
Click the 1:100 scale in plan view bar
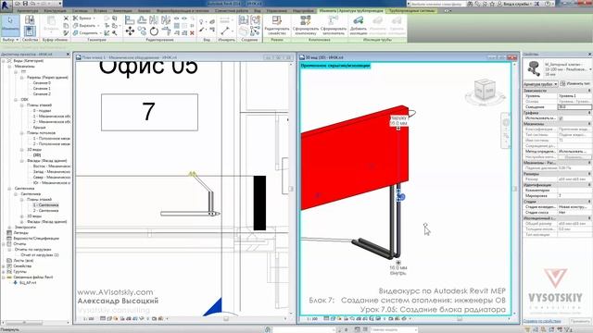point(88,318)
